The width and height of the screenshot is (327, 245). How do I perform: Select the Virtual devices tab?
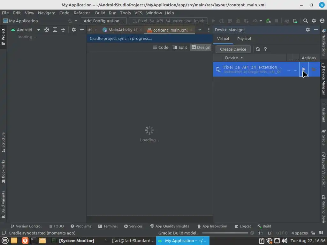pos(223,39)
